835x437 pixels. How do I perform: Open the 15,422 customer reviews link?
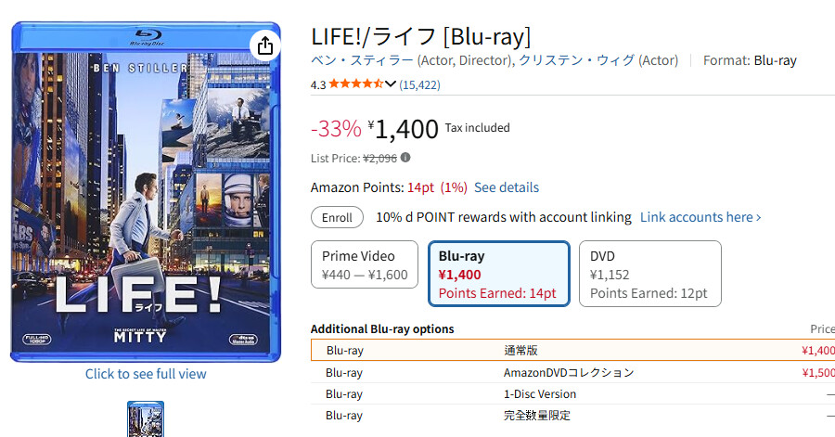(419, 84)
